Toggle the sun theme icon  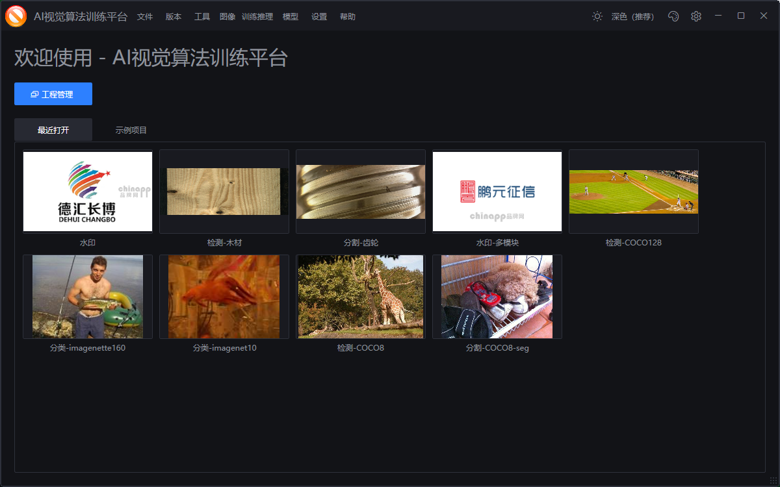[x=597, y=16]
